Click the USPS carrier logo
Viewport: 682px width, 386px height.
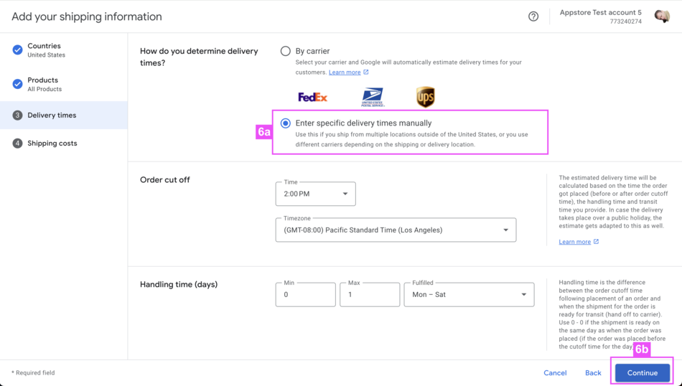coord(373,97)
